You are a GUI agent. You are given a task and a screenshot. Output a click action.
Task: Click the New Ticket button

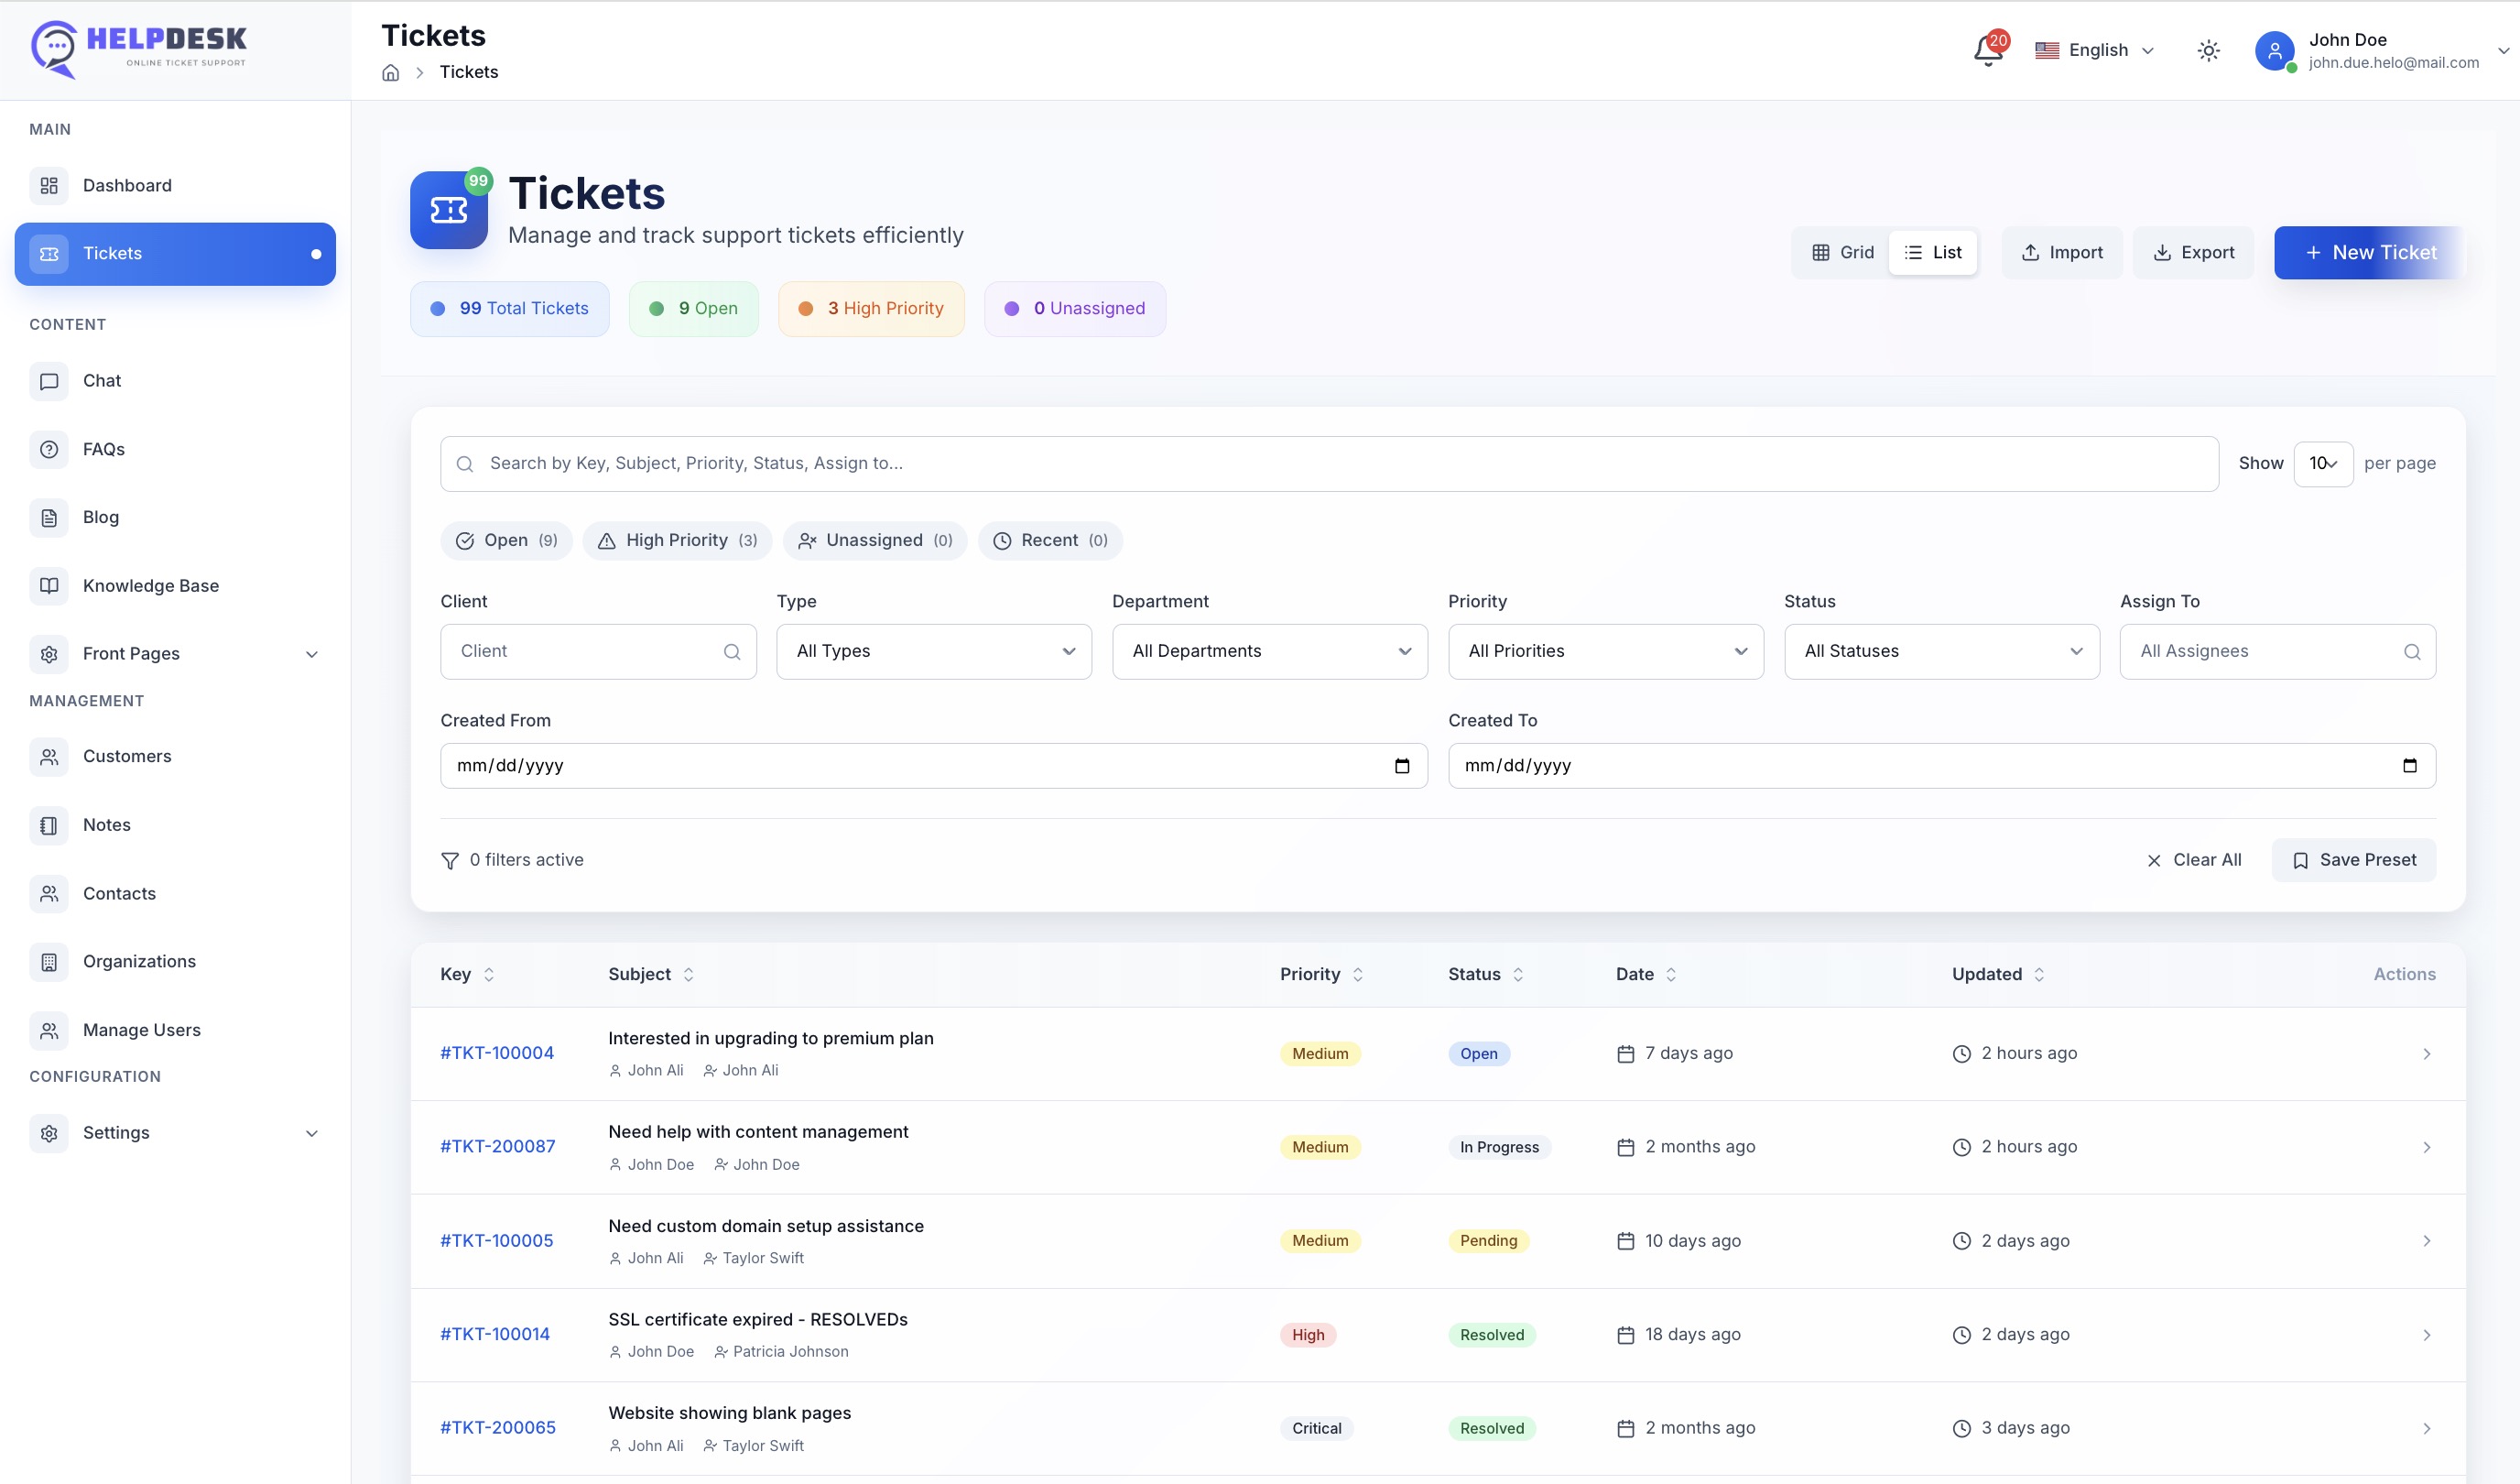pyautogui.click(x=2369, y=252)
